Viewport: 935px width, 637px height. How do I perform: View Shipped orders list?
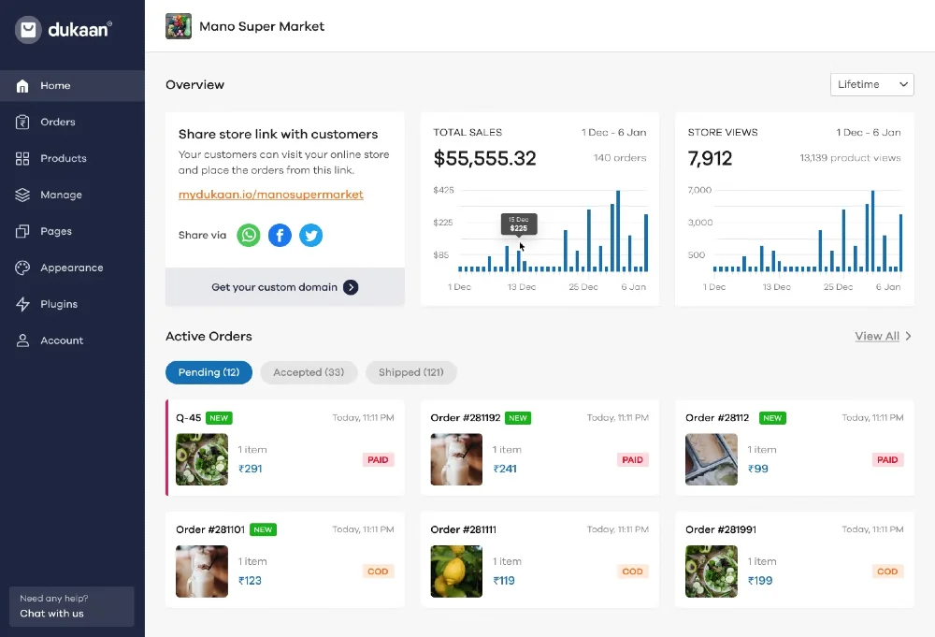point(410,372)
